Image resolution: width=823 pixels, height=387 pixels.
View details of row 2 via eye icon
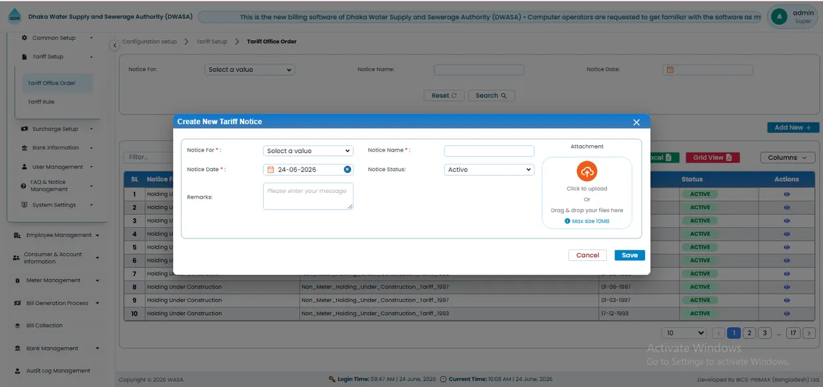tap(787, 208)
